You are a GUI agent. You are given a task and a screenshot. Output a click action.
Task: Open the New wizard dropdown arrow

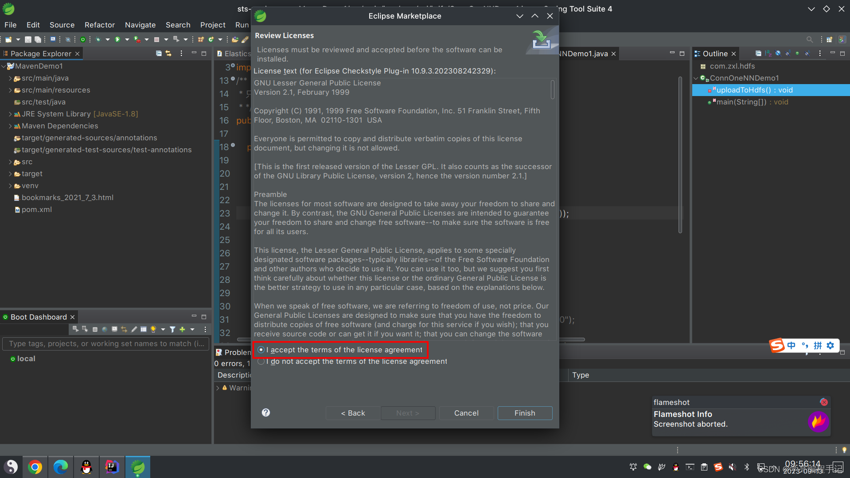click(18, 39)
